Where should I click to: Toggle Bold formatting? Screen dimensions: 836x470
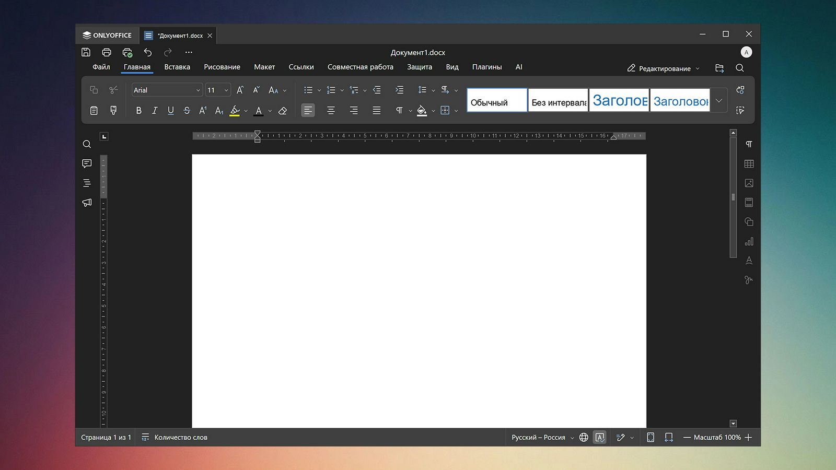[138, 111]
